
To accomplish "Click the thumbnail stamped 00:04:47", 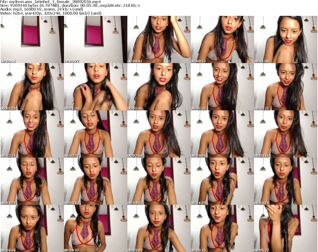I will pyautogui.click(x=96, y=228).
